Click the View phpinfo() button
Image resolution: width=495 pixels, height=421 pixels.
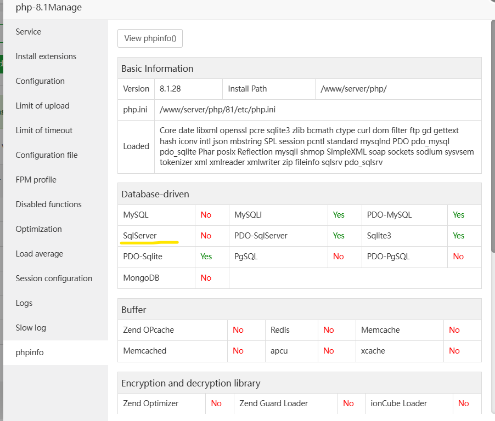click(150, 38)
